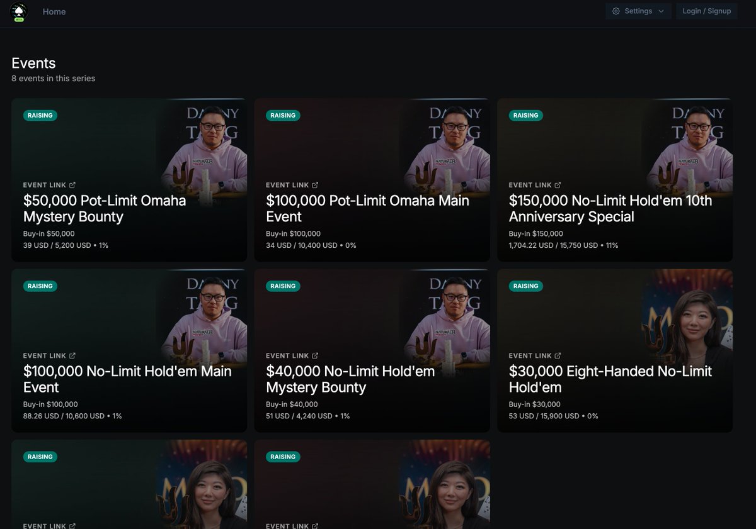Open the $150,000 No-Limit Hold'em 10th Anniversary Special title
756x529 pixels.
pos(610,209)
